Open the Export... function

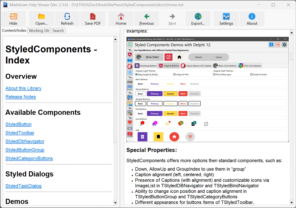click(x=198, y=19)
